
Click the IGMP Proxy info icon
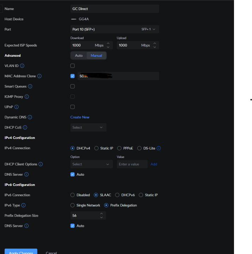27,97
